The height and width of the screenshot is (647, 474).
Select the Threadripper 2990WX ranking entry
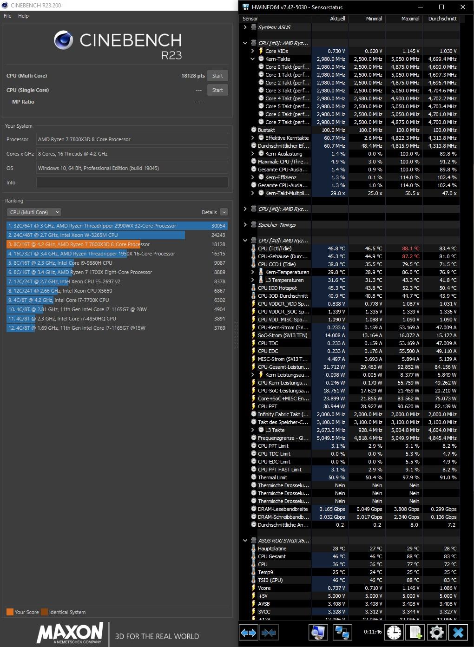click(117, 226)
